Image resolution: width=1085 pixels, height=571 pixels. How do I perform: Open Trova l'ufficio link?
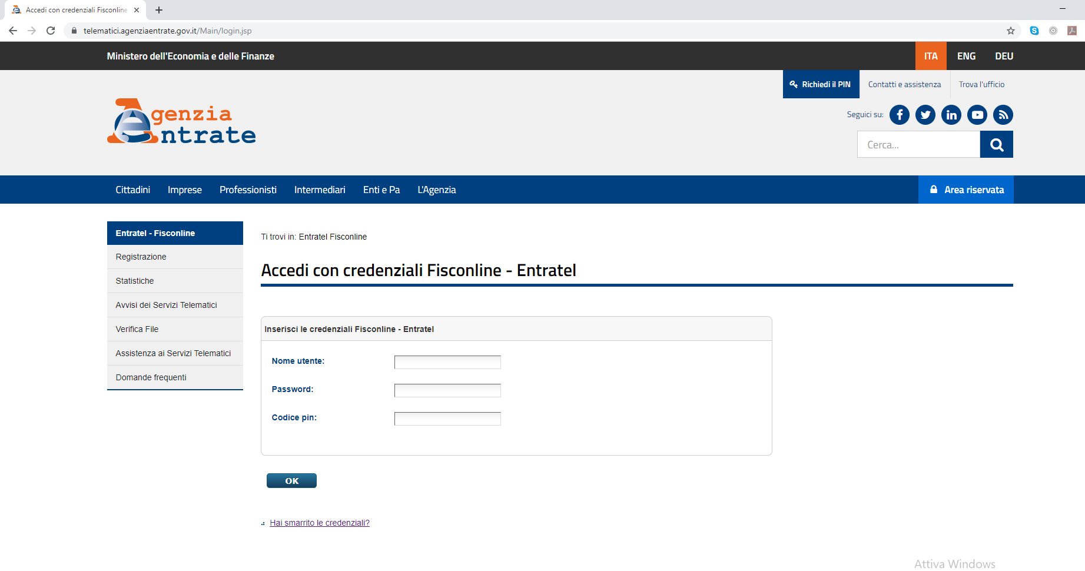click(x=981, y=84)
